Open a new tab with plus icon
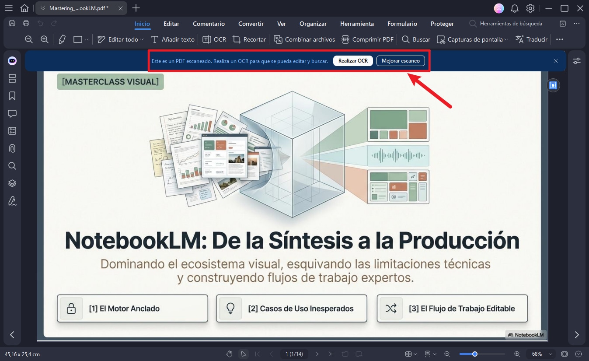Image resolution: width=589 pixels, height=361 pixels. click(x=136, y=8)
